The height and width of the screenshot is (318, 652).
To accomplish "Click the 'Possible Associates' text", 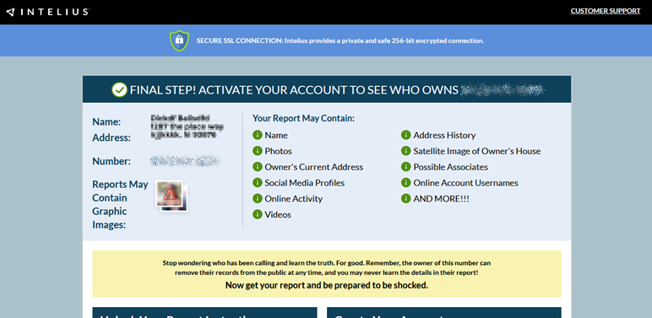I will click(451, 167).
